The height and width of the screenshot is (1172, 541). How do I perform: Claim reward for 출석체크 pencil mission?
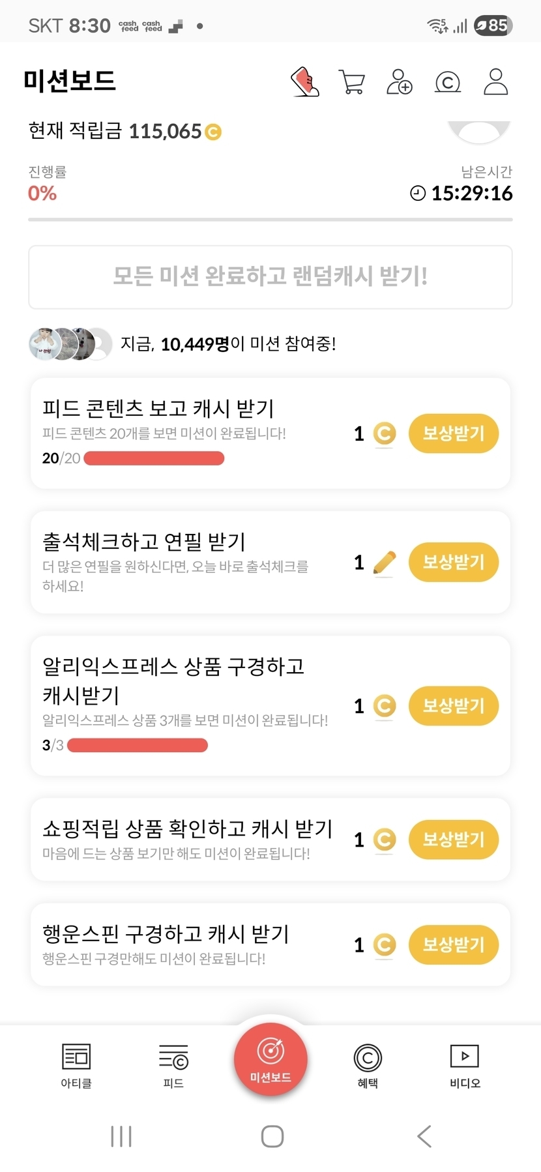pyautogui.click(x=453, y=562)
